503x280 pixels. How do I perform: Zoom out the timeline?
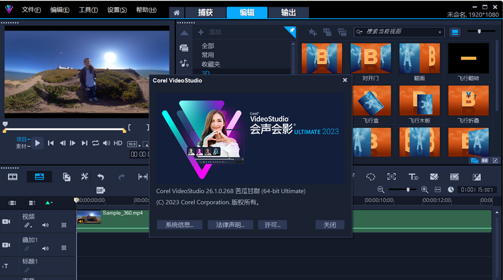coord(381,190)
